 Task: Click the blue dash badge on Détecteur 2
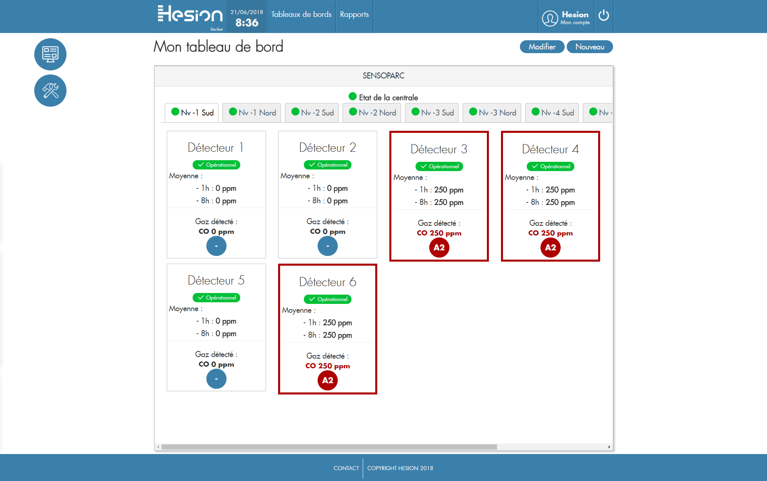tap(328, 246)
